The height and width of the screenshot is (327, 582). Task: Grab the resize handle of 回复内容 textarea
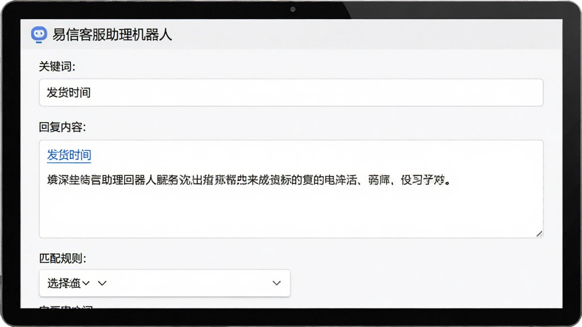tap(539, 233)
